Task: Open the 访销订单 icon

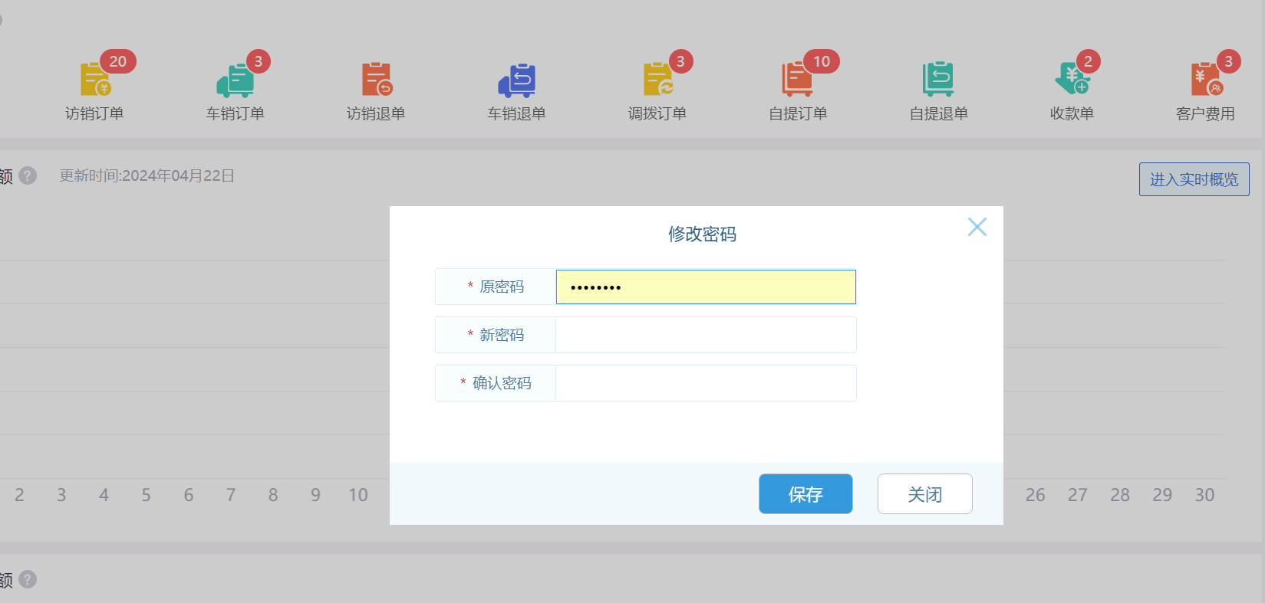Action: [95, 80]
